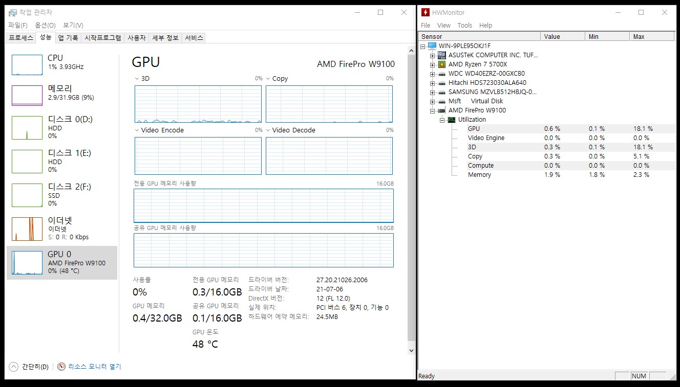This screenshot has height=387, width=680.
Task: Expand the WDC WD40EZRZ drive node
Action: pyautogui.click(x=432, y=74)
